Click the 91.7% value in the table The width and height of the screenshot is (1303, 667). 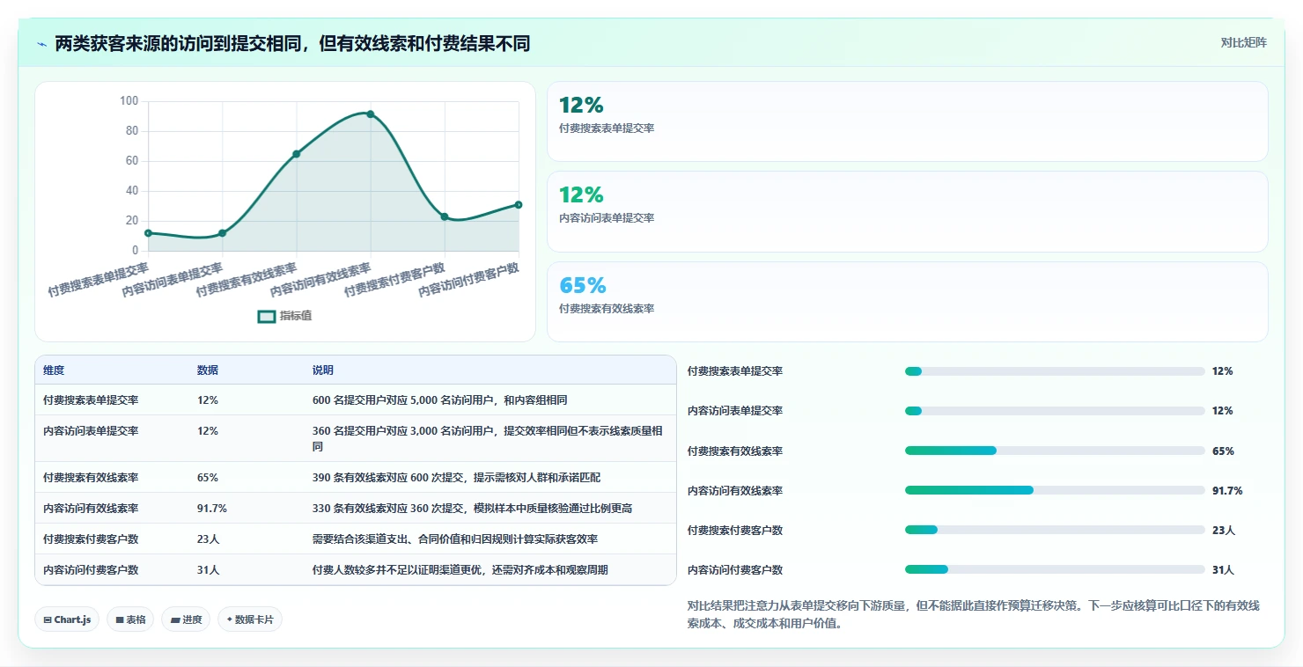pyautogui.click(x=212, y=509)
